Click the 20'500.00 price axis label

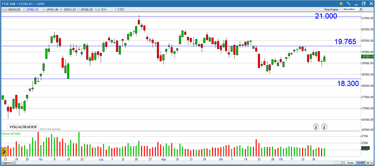point(367,29)
